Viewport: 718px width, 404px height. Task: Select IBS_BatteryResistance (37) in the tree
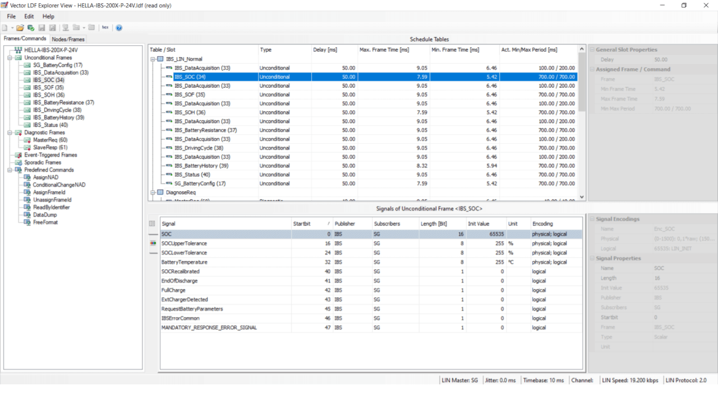pyautogui.click(x=63, y=103)
